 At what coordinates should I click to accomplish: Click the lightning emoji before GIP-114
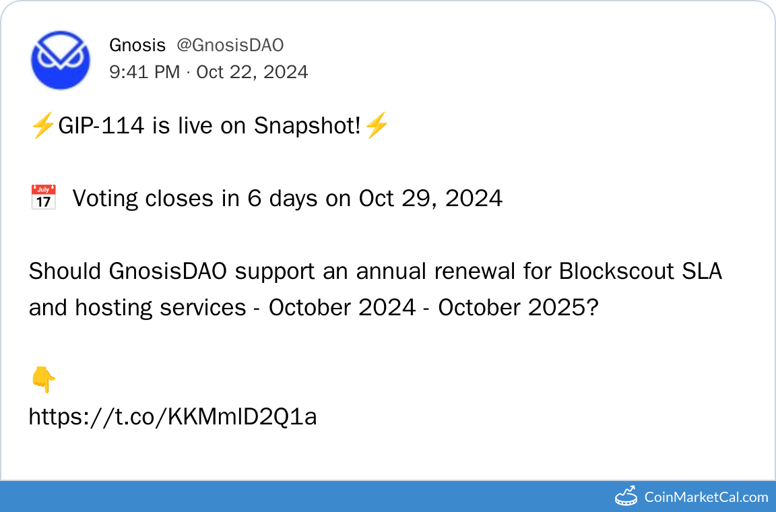[42, 125]
